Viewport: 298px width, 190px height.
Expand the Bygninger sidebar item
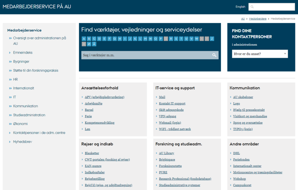coord(10,62)
